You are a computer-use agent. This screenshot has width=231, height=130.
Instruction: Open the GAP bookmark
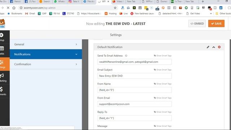pos(42,14)
